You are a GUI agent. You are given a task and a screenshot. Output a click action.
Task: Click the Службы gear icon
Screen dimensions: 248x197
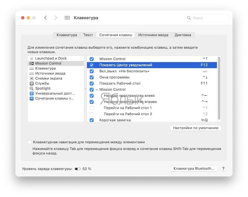pyautogui.click(x=32, y=84)
